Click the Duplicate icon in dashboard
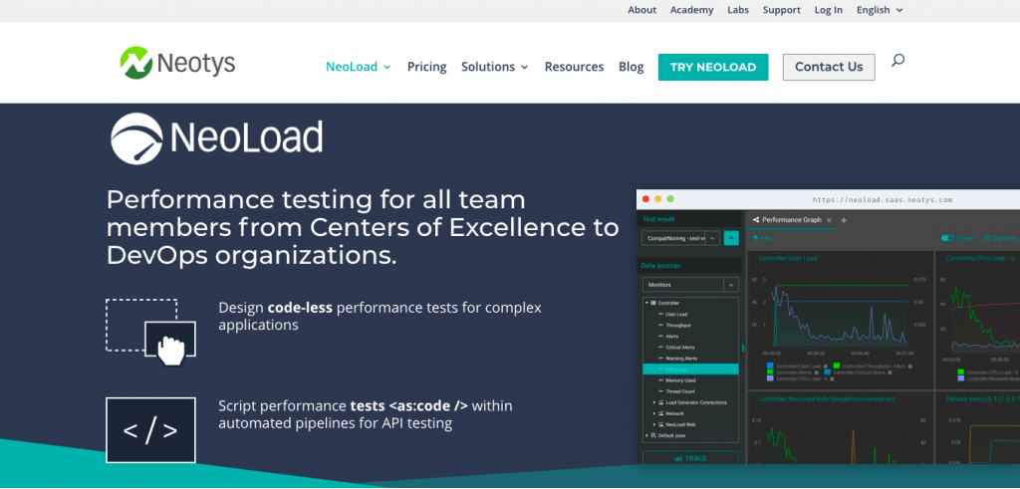This screenshot has height=489, width=1020. 987,238
